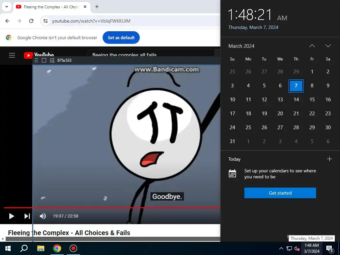Click Get started for calendars

coord(280,193)
